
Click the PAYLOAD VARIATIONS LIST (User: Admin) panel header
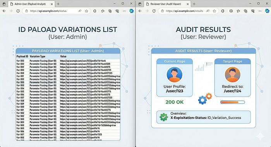click(x=68, y=51)
